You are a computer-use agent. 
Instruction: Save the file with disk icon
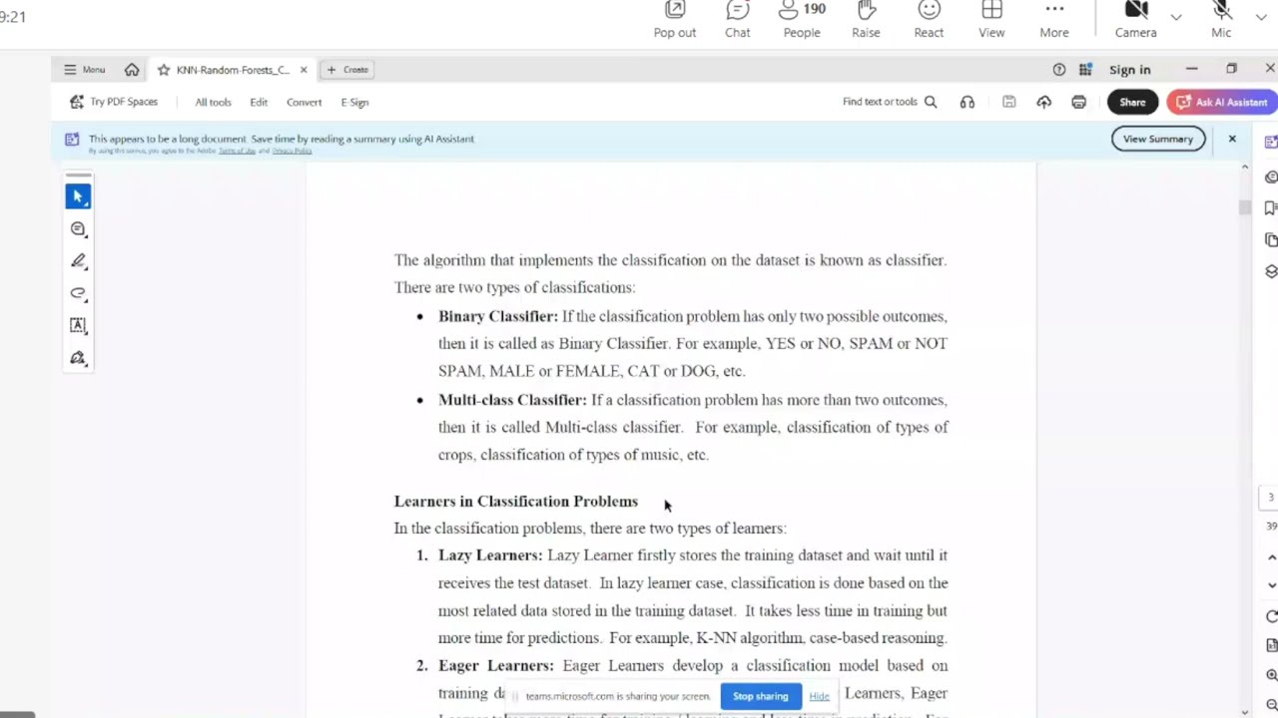click(1009, 102)
